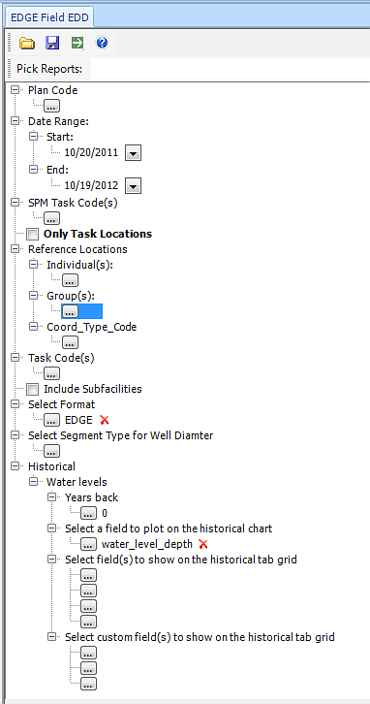Image resolution: width=370 pixels, height=704 pixels.
Task: Open the Start date dropdown calendar
Action: point(134,153)
